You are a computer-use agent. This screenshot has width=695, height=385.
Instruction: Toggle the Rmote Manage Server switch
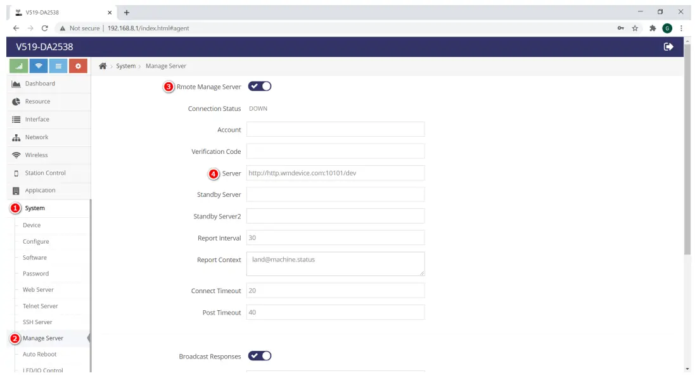tap(260, 86)
